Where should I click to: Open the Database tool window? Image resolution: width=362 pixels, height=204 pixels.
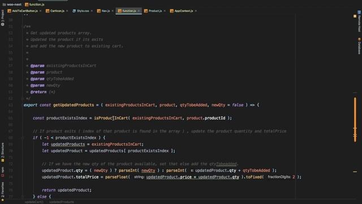[x=359, y=46]
